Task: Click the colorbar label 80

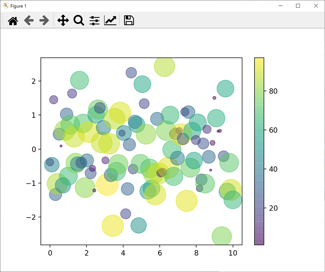Action: [273, 91]
